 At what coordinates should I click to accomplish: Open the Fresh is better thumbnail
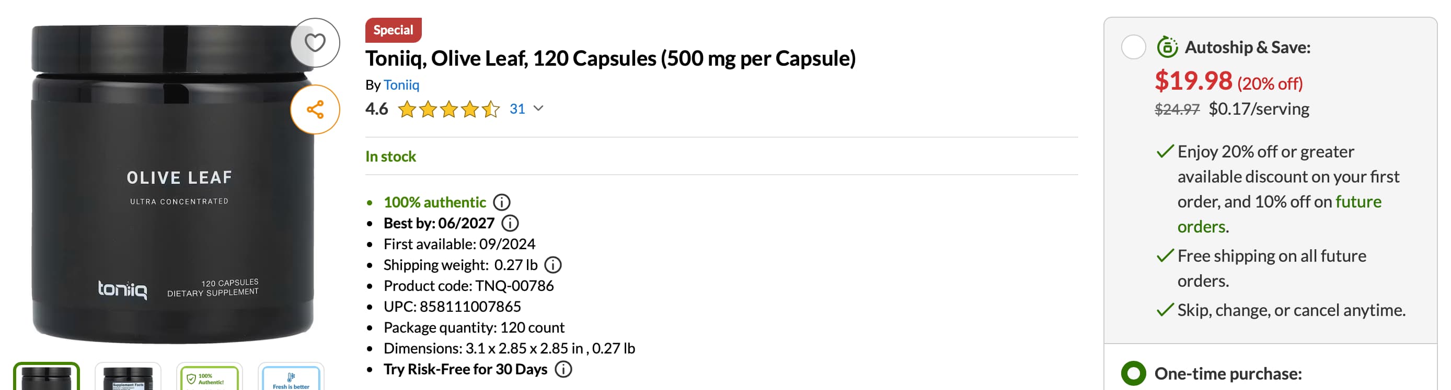(291, 377)
